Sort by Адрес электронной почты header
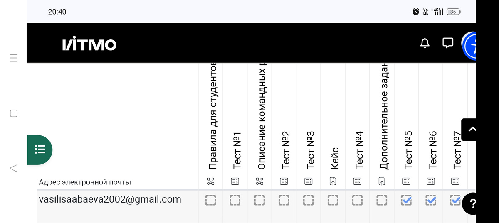 [x=85, y=182]
